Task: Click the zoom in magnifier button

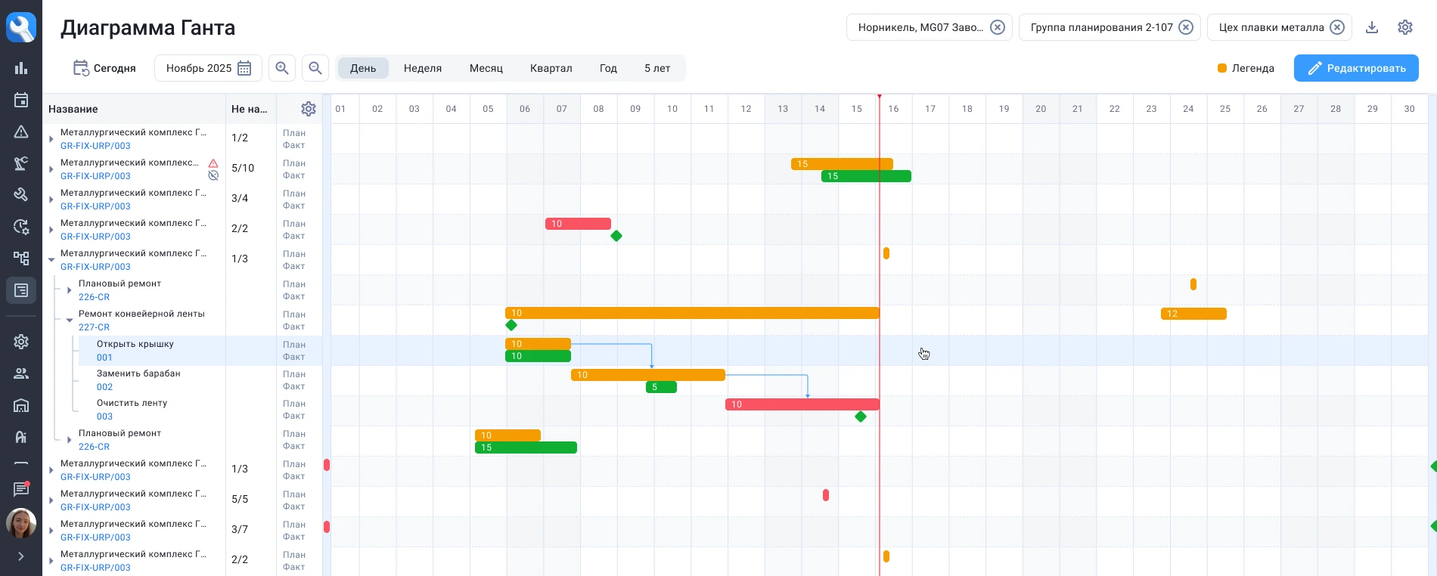Action: pyautogui.click(x=282, y=68)
